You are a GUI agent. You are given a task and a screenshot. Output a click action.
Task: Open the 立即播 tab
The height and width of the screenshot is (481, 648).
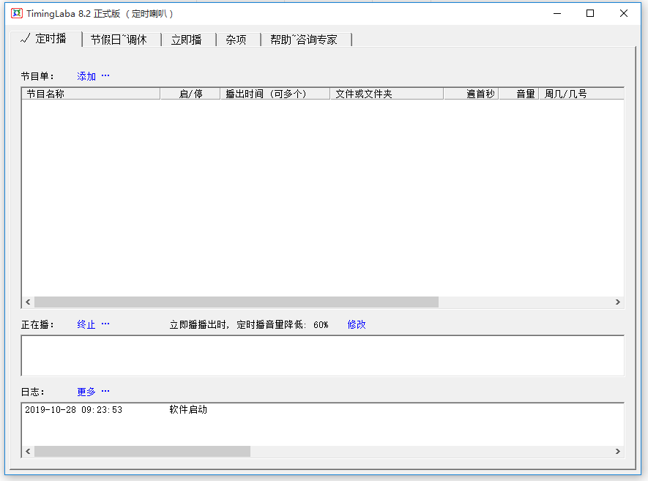click(x=189, y=40)
